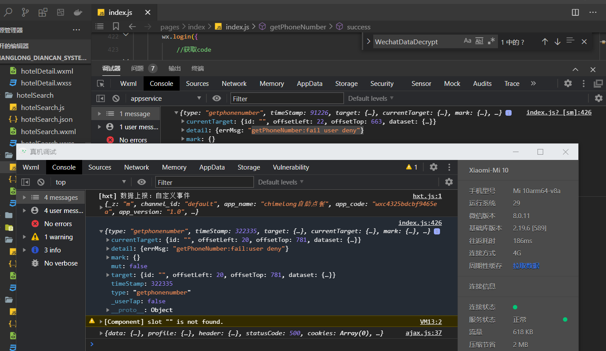The image size is (606, 351).
Task: Open the appservice context dropdown
Action: [166, 99]
